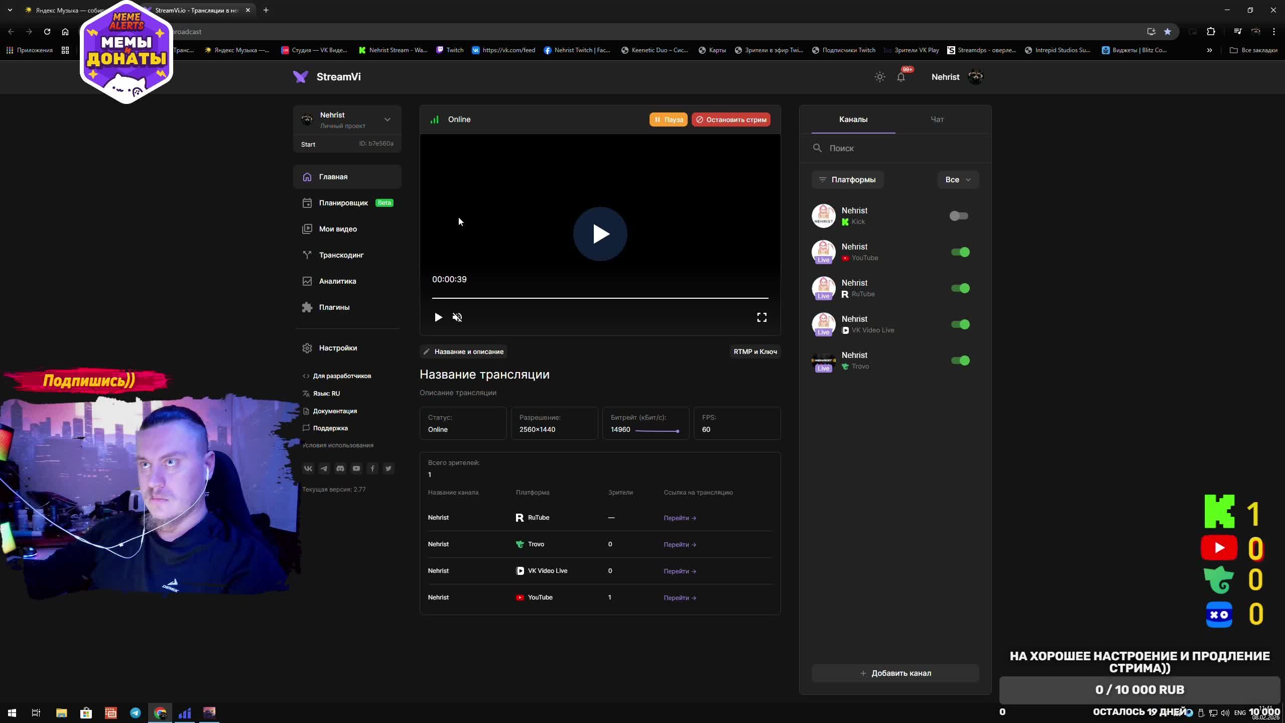Image resolution: width=1285 pixels, height=723 pixels.
Task: Follow the RuTube Перейти link
Action: (x=679, y=518)
